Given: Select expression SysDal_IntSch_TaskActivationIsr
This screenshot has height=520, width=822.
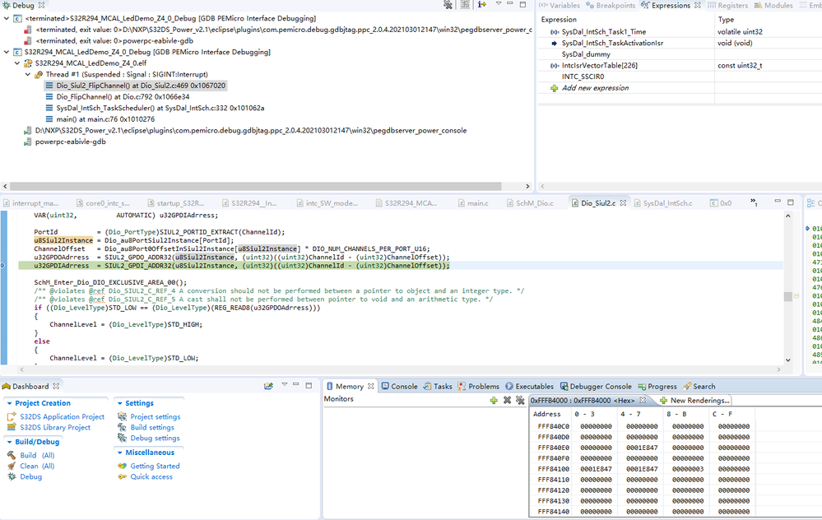Looking at the screenshot, I should point(612,43).
